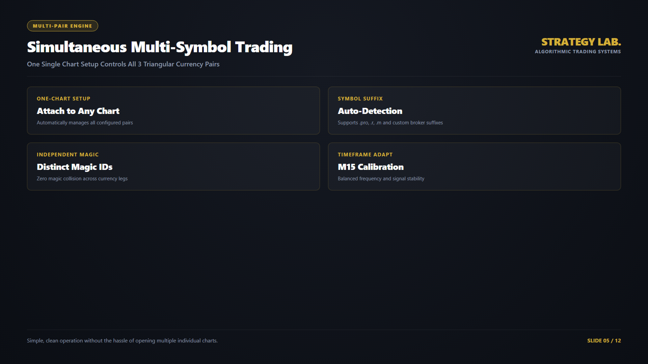This screenshot has height=364, width=648.
Task: Click the ONE-CHART SETUP label
Action: pos(63,99)
